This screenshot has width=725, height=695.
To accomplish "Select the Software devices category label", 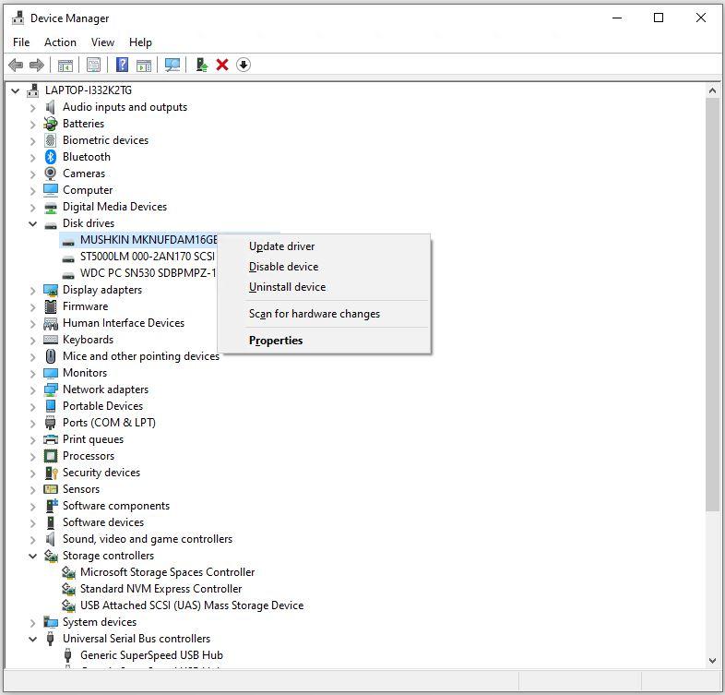I will pos(103,522).
